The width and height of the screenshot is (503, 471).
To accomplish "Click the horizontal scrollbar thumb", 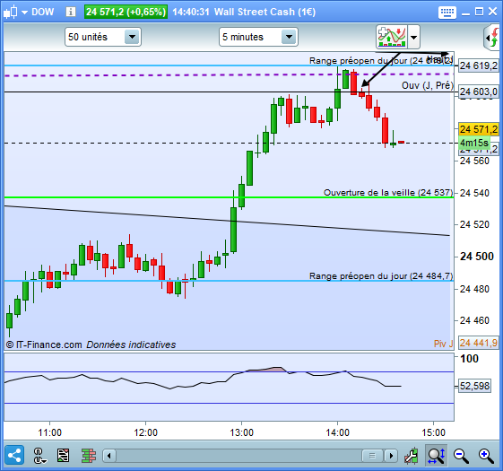I will tap(372, 456).
